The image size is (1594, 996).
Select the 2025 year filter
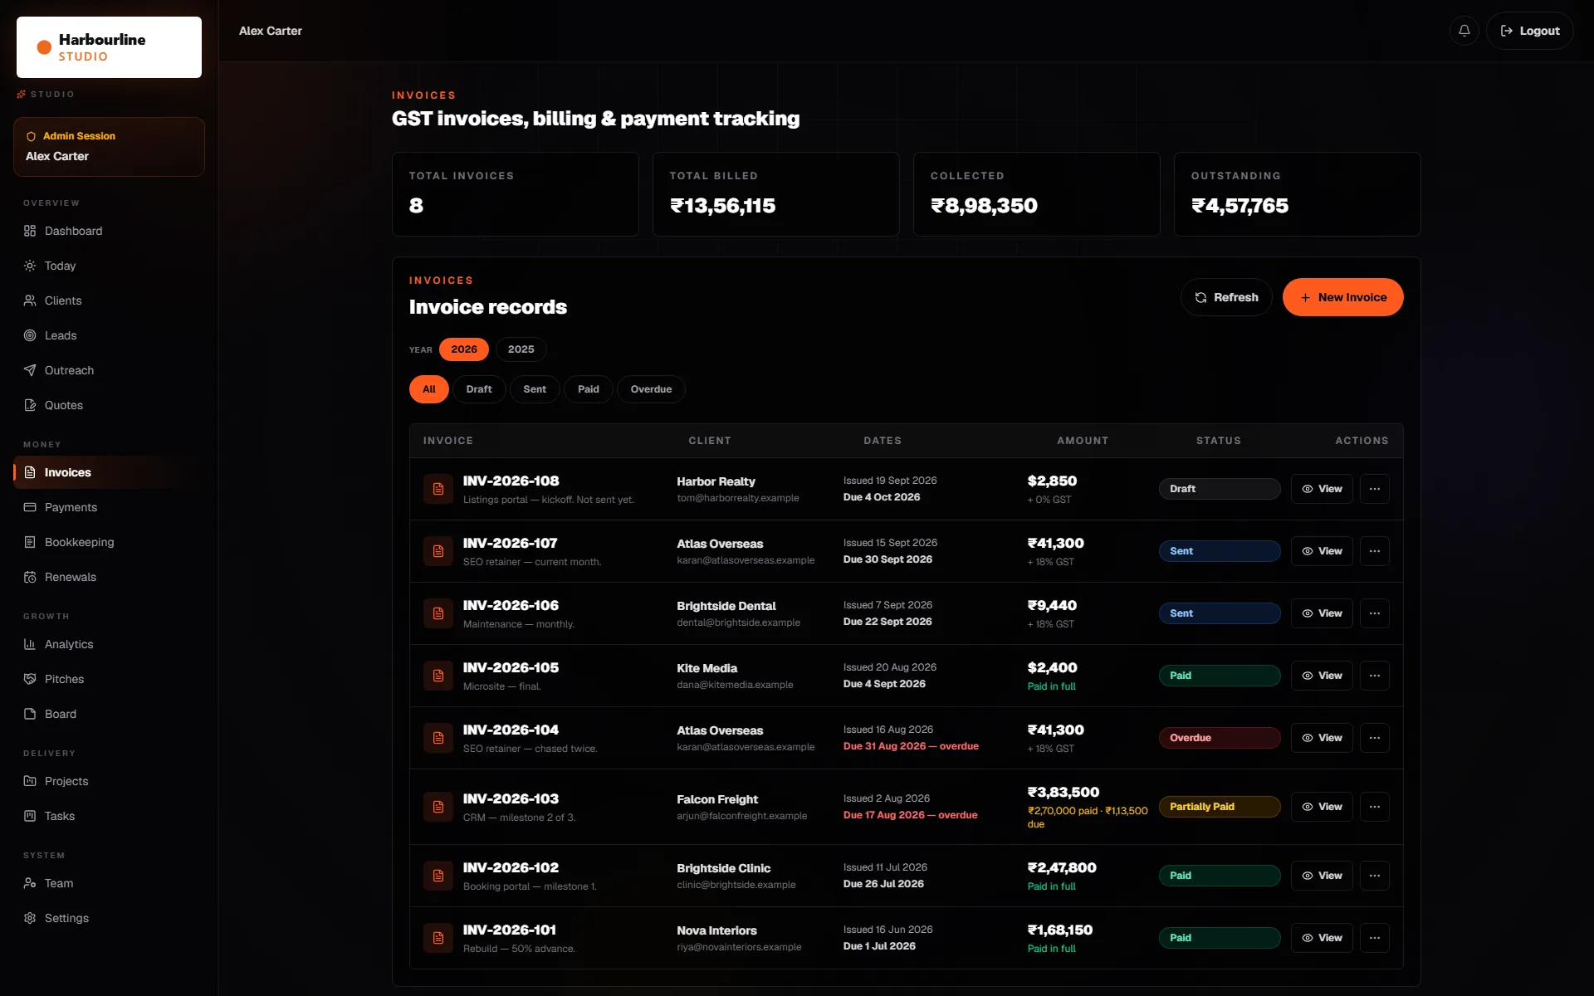(x=521, y=349)
